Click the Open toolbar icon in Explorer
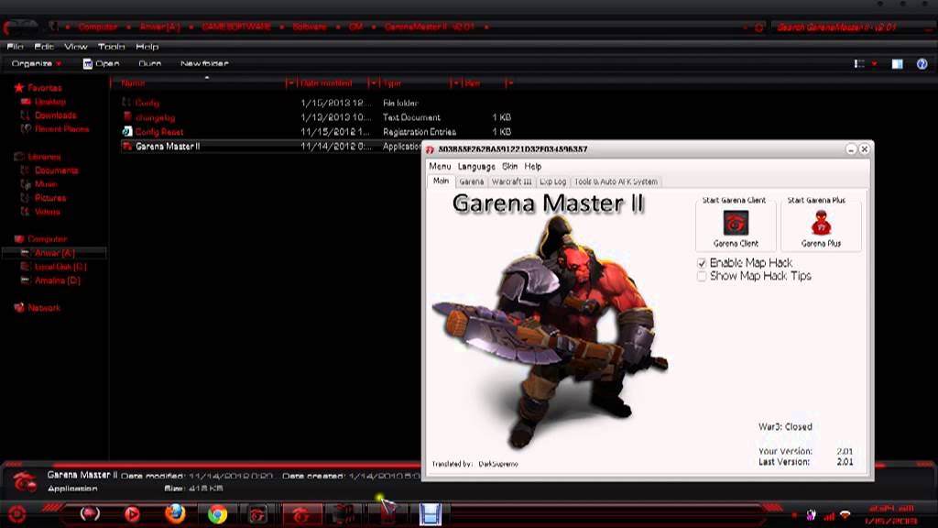The image size is (938, 528). [x=87, y=63]
